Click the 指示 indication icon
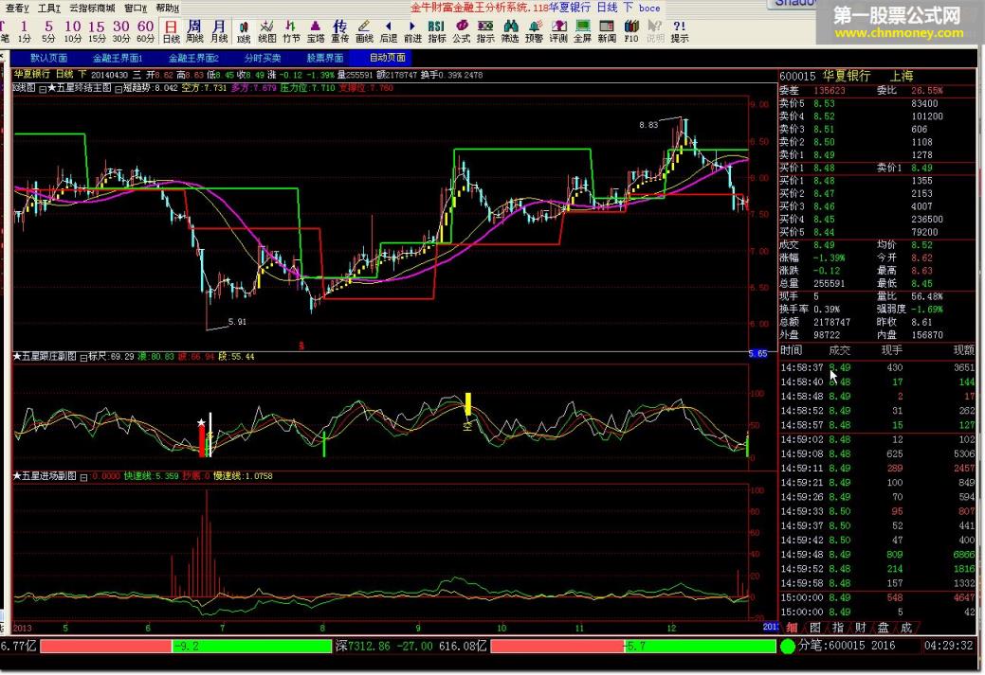985x675 pixels. click(x=485, y=31)
